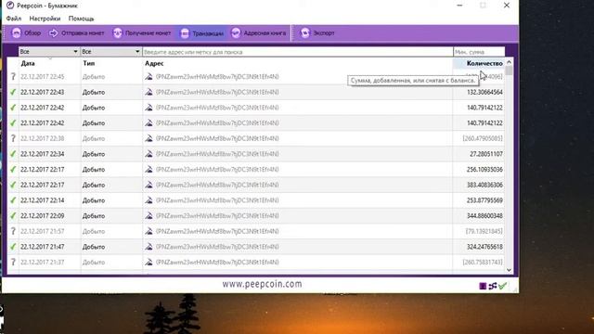Screen dimensions: 594x334
Task: Select the unconfirmed amount [260.47905085]
Action: 483,138
